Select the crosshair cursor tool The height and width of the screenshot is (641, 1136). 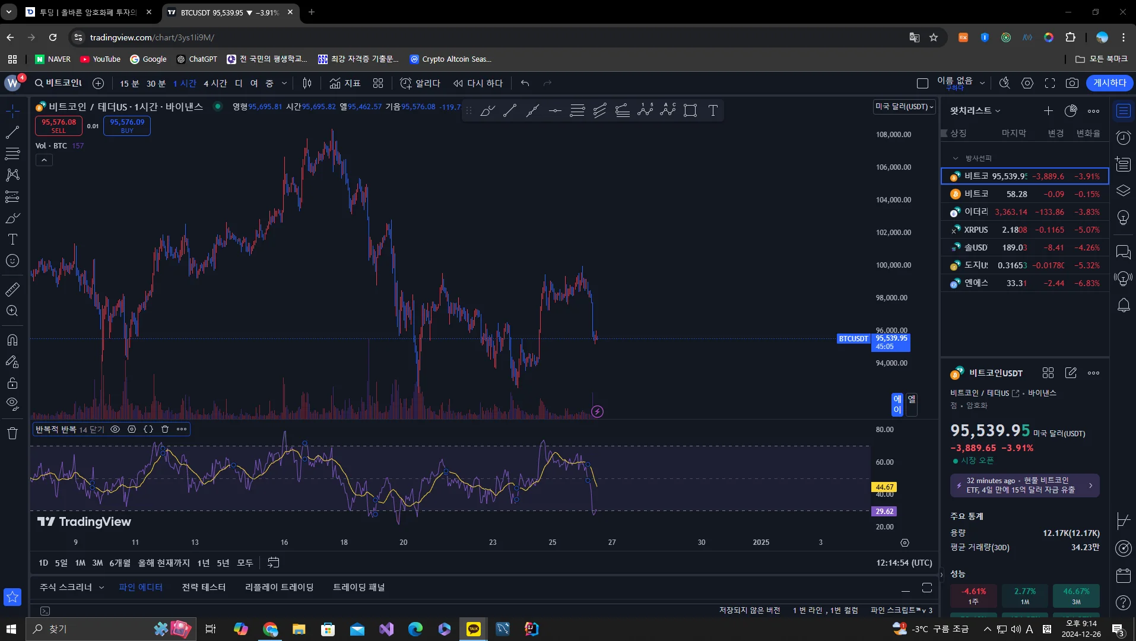pos(12,110)
